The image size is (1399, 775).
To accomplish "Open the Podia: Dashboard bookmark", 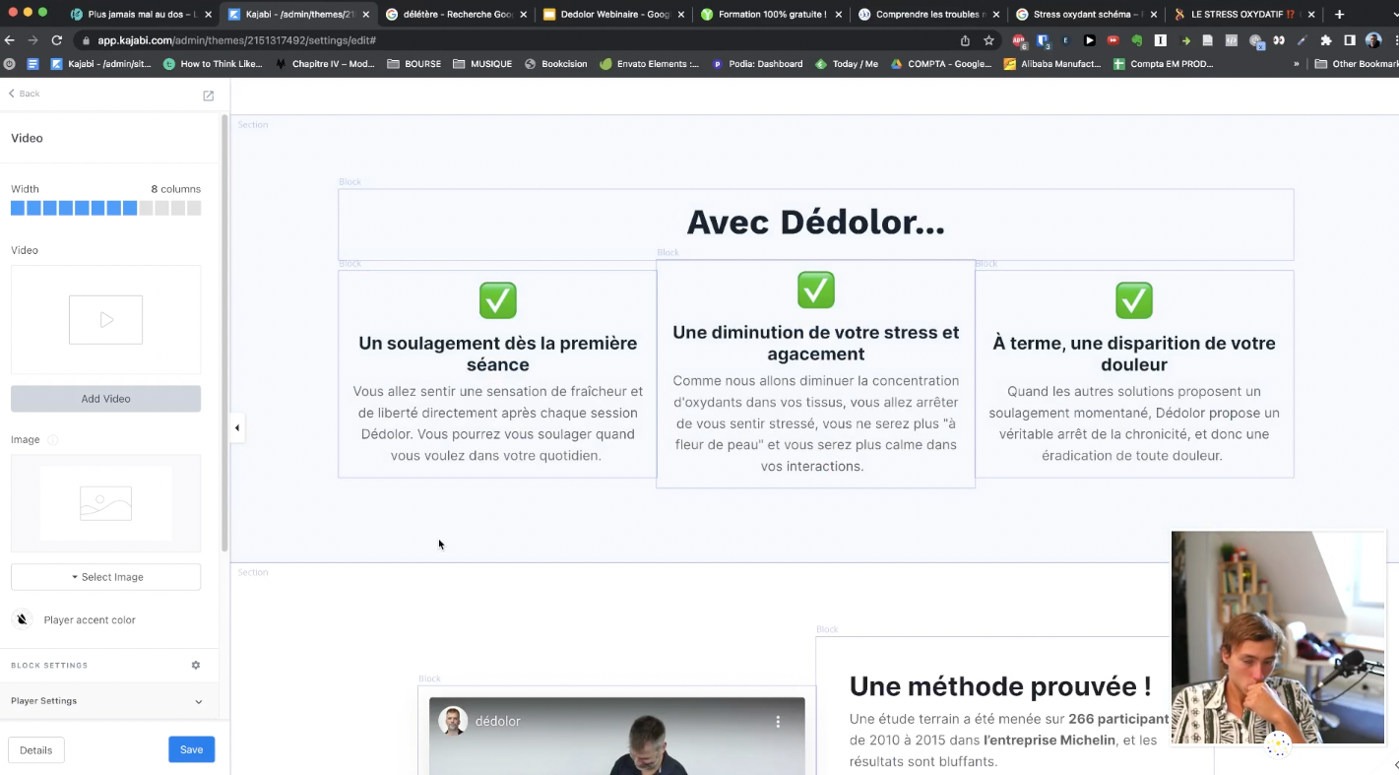I will pyautogui.click(x=757, y=64).
